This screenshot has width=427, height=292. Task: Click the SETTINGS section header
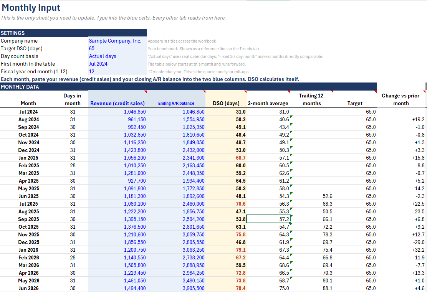coord(73,33)
